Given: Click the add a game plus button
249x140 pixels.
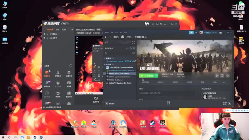Looking at the screenshot, I should point(106,104).
